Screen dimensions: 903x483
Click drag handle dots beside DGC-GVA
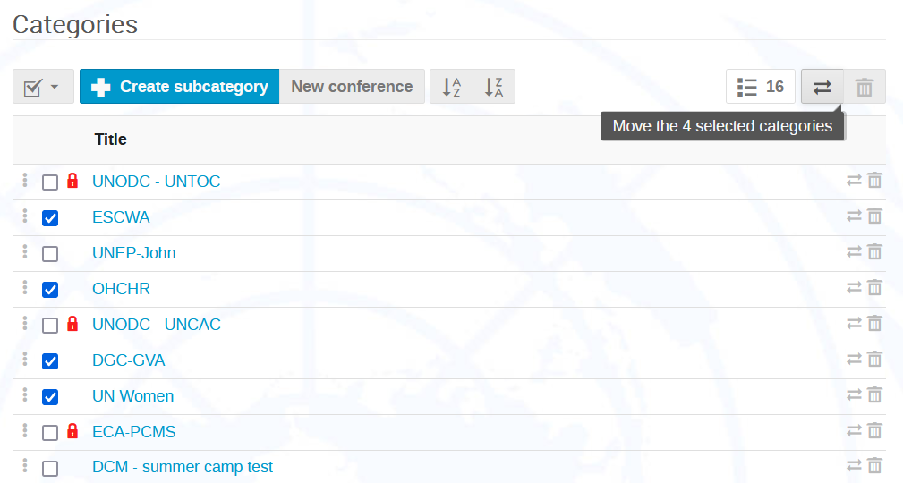pos(25,360)
